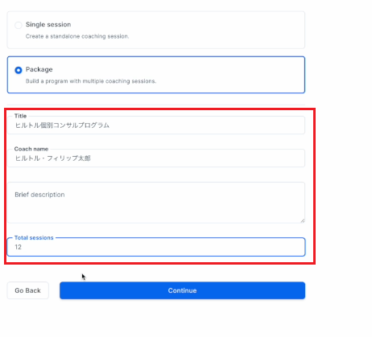Click the "Coach name" floating label
The image size is (372, 337).
pos(31,149)
